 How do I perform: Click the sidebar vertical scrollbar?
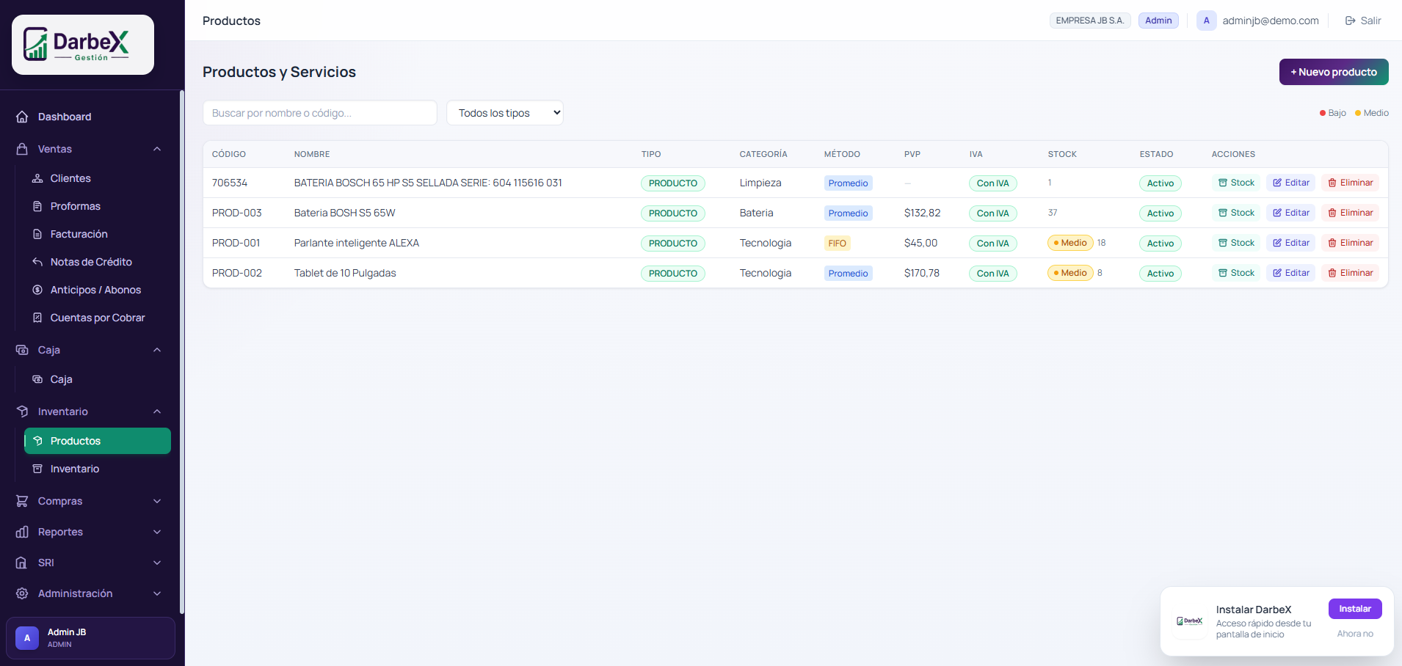pos(181,352)
